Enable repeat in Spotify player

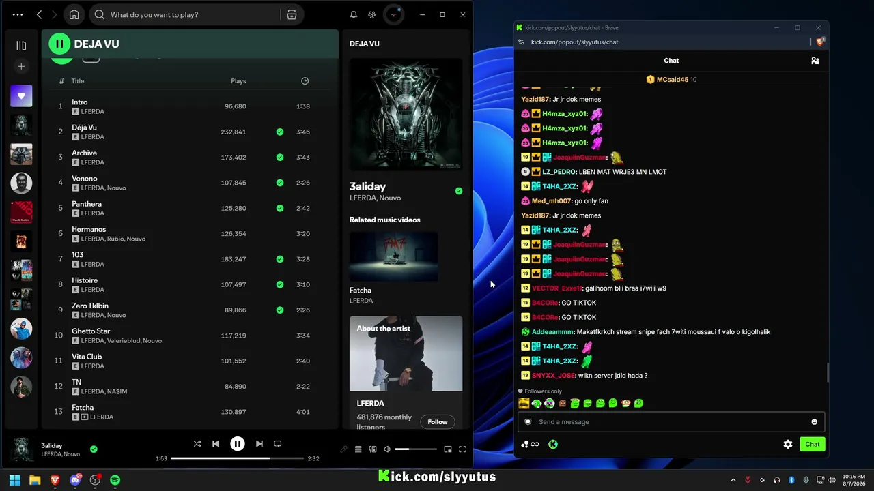(x=278, y=444)
